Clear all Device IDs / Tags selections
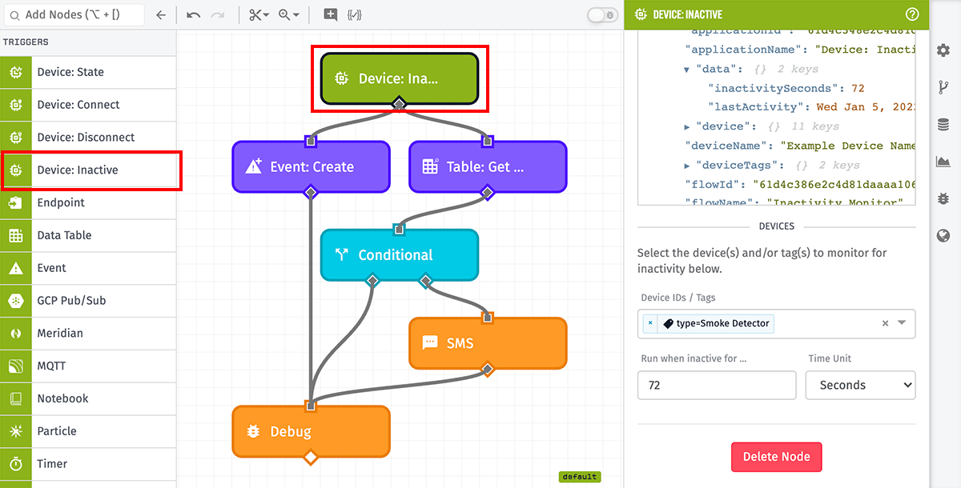The height and width of the screenshot is (488, 961). point(885,323)
